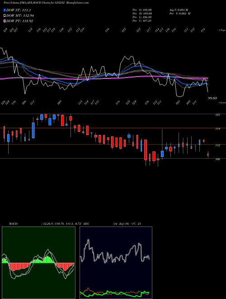
Task: Select the 'DOW PT: 113.92' legend text
Action: (x=19, y=21)
